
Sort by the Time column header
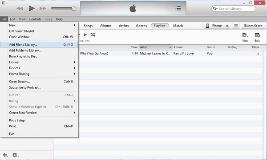pyautogui.click(x=131, y=47)
